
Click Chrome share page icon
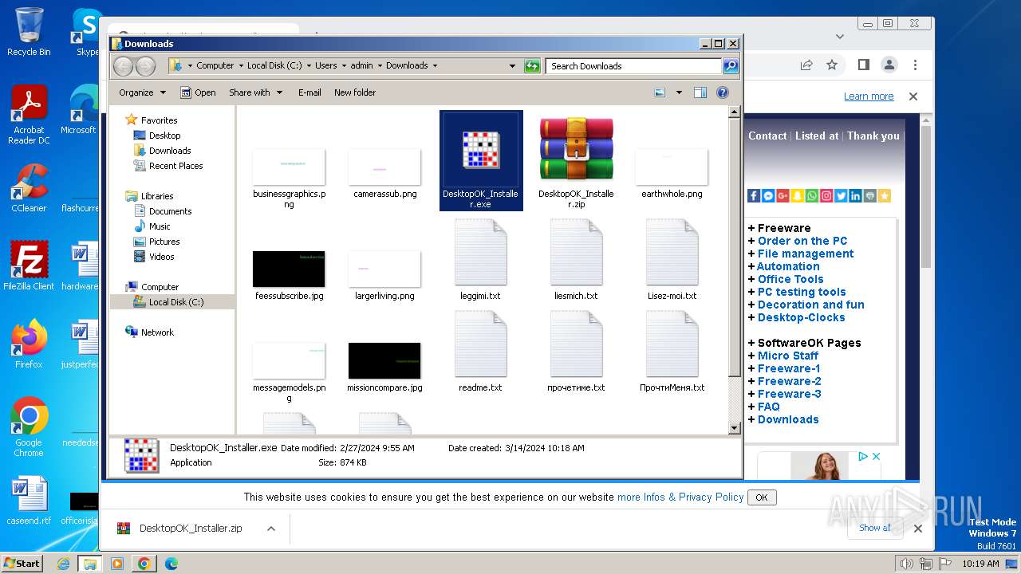pyautogui.click(x=806, y=65)
